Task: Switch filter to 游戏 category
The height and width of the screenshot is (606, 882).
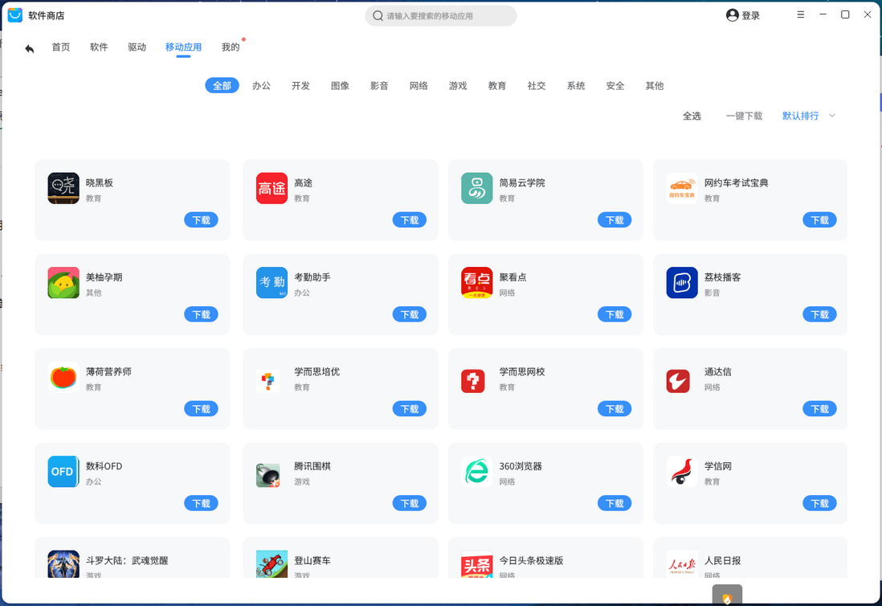Action: point(457,85)
